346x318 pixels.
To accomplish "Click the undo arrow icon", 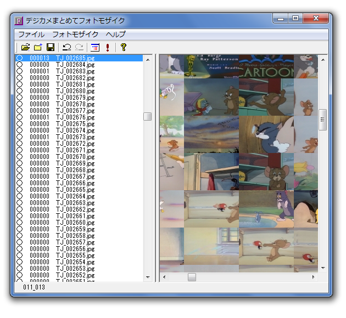I will pyautogui.click(x=66, y=47).
